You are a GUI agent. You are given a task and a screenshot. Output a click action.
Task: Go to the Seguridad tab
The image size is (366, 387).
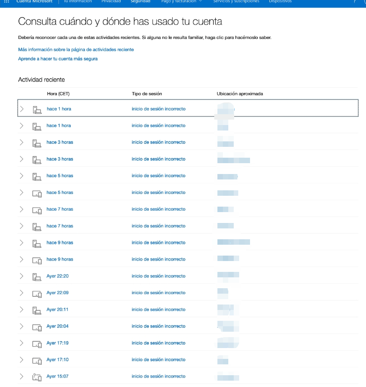pos(140,1)
